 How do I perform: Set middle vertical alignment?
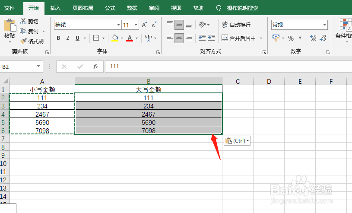click(x=179, y=25)
